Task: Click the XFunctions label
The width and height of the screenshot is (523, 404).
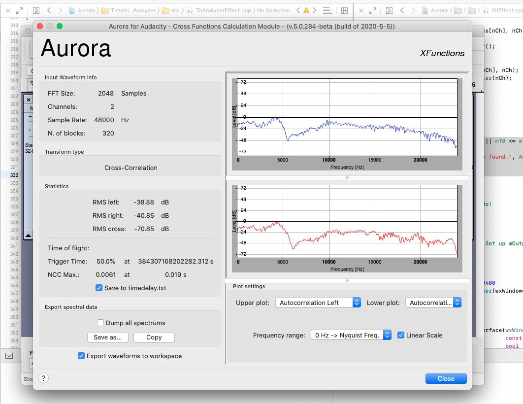Action: point(442,53)
